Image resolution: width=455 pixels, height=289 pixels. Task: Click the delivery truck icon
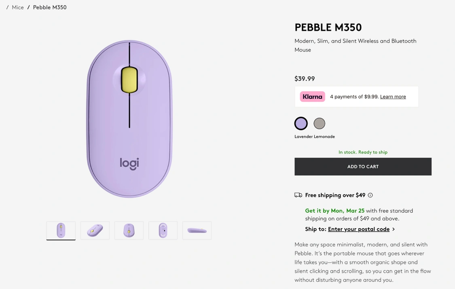298,195
